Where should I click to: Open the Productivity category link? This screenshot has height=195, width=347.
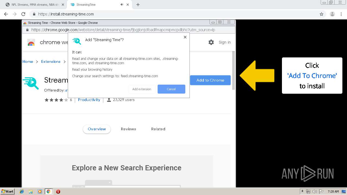pyautogui.click(x=89, y=100)
